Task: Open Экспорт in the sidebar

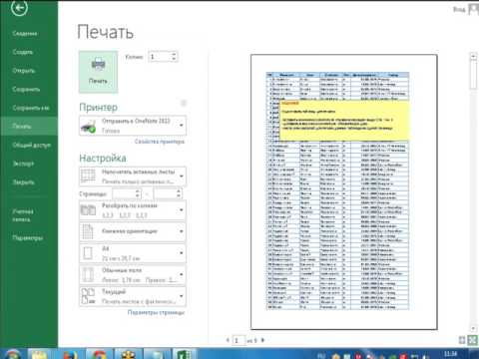Action: click(23, 164)
